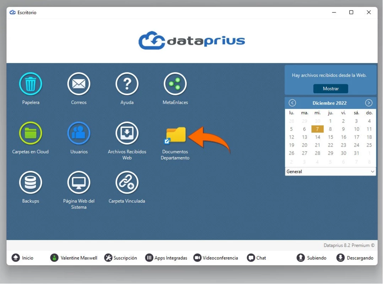Open the Papelera trash icon
The width and height of the screenshot is (383, 284).
point(31,84)
